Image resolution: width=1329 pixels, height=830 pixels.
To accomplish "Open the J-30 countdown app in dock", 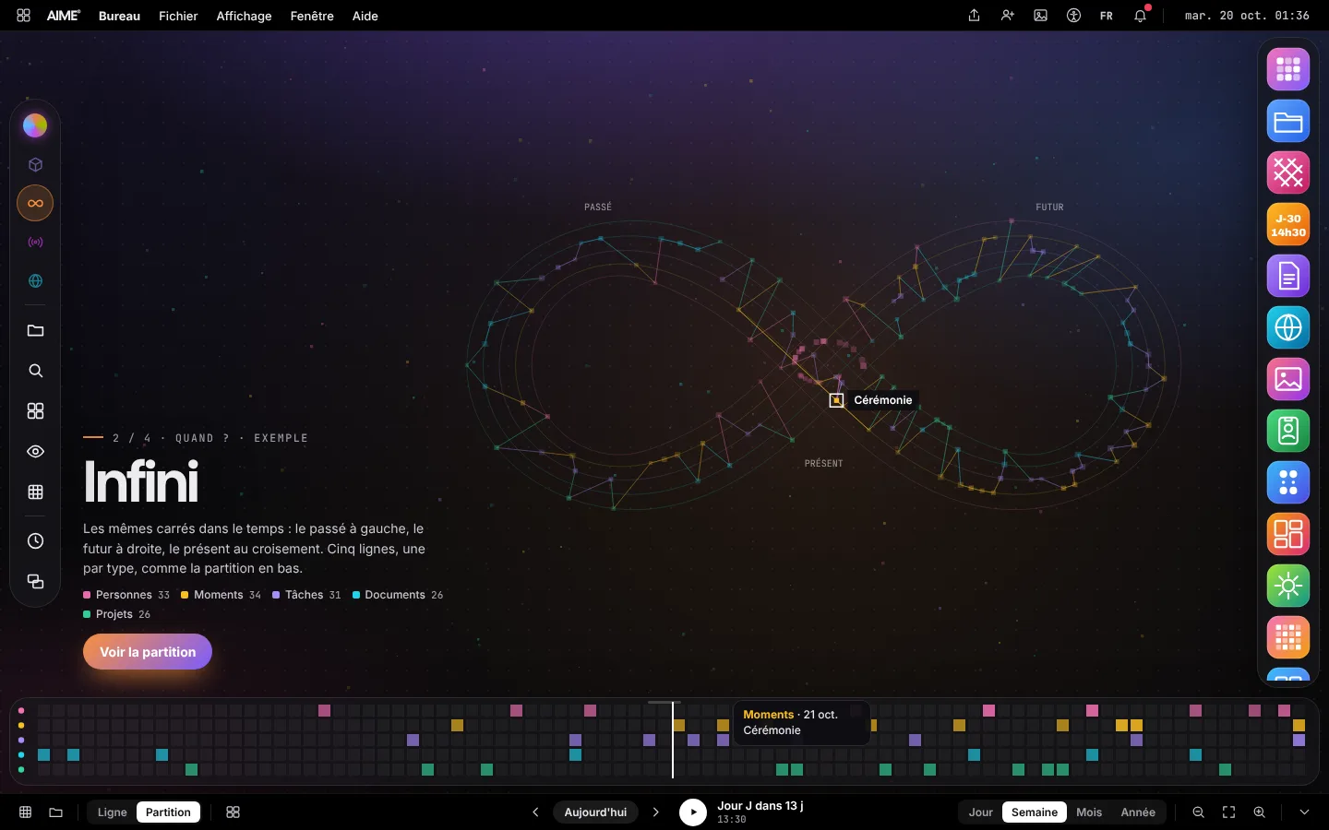I will click(1288, 224).
